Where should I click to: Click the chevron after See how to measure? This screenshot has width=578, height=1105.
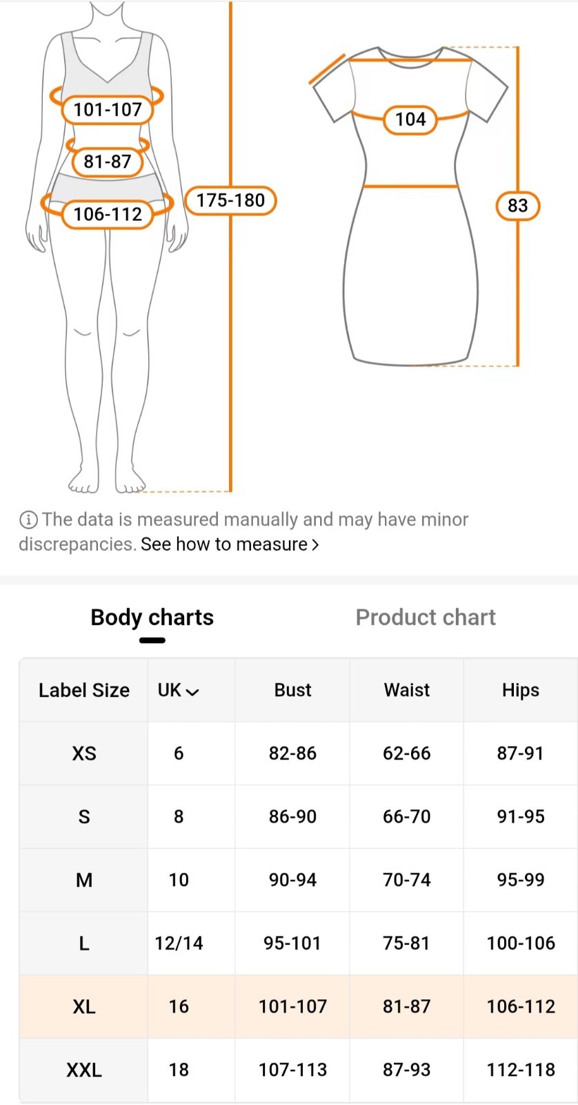(315, 545)
